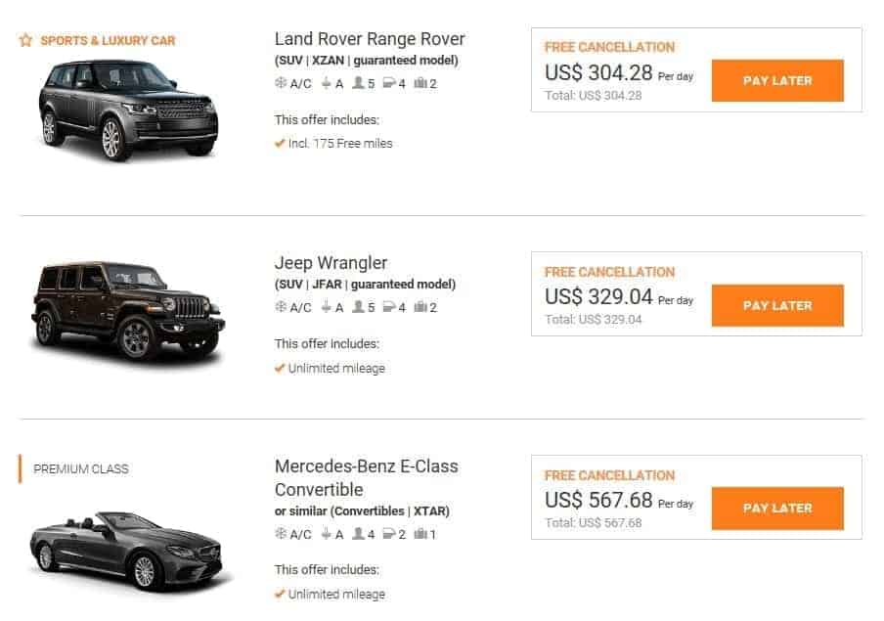Click Pay Later for the Mercedes E-Class Convertible
Screen dimensions: 884x621
777,509
